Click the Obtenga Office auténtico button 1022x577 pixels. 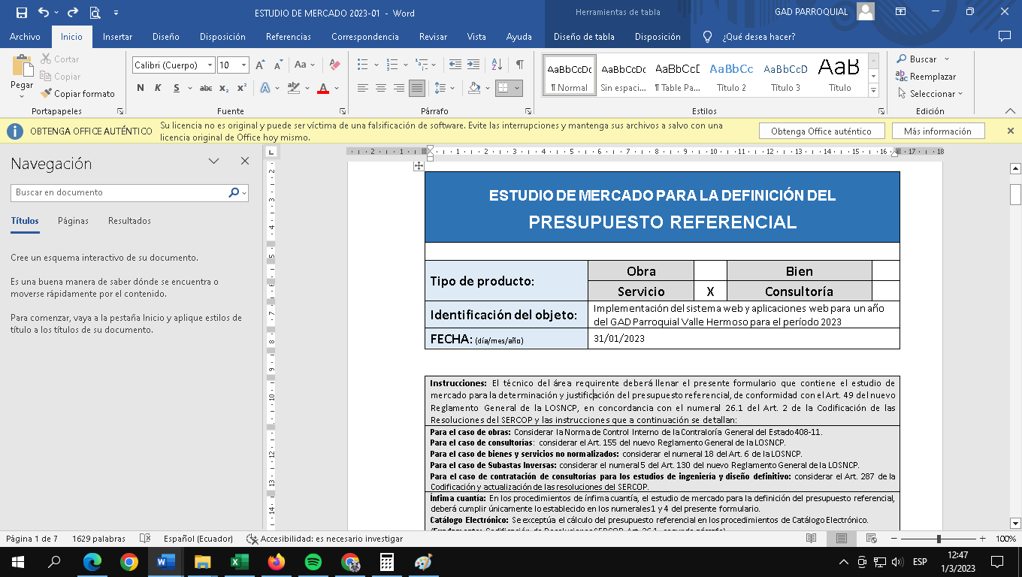pos(821,131)
